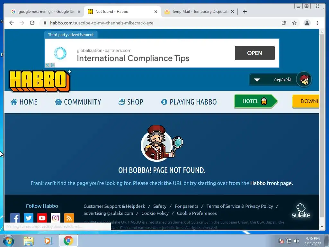The image size is (329, 247).
Task: Open the Cookie Preferences link
Action: [197, 214]
